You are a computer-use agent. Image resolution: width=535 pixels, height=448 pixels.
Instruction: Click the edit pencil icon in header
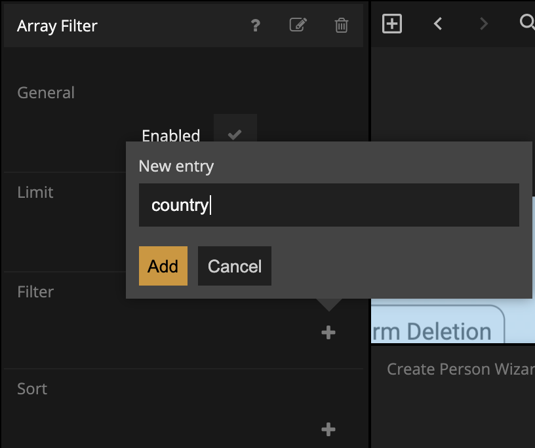tap(298, 26)
